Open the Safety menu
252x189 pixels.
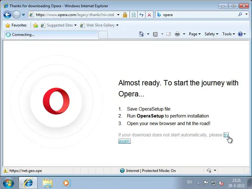coord(211,34)
